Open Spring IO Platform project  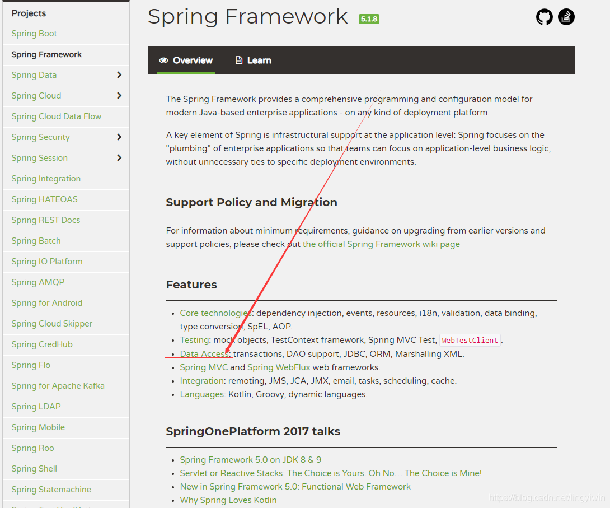click(46, 262)
